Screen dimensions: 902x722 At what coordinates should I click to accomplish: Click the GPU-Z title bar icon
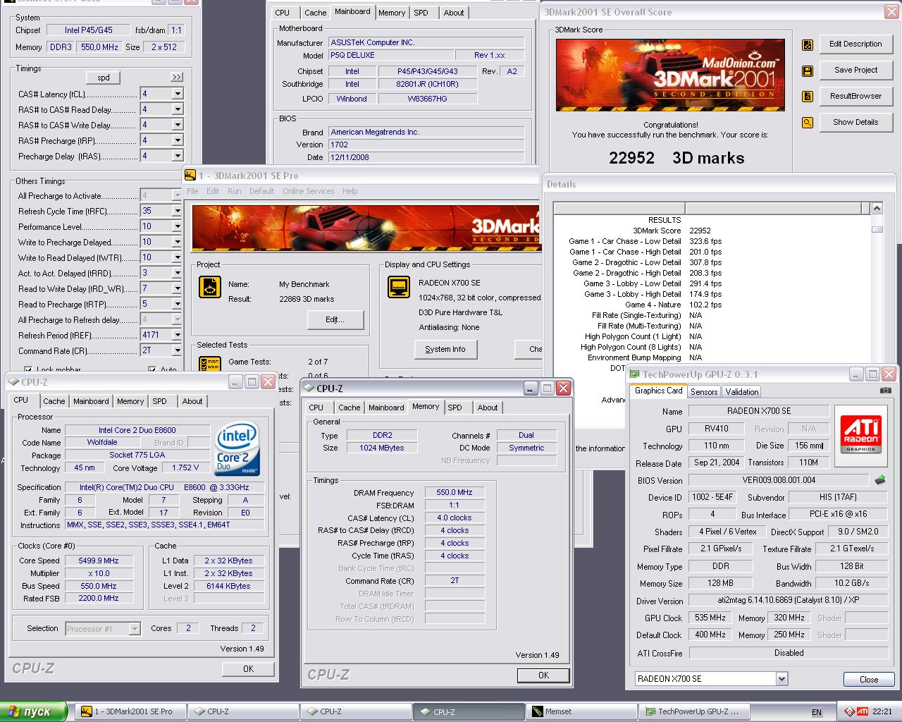635,374
